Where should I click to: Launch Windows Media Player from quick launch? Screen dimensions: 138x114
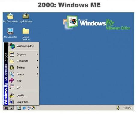click(33, 108)
